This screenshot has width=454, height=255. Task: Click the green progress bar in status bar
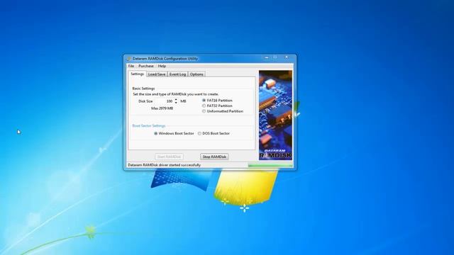point(270,165)
